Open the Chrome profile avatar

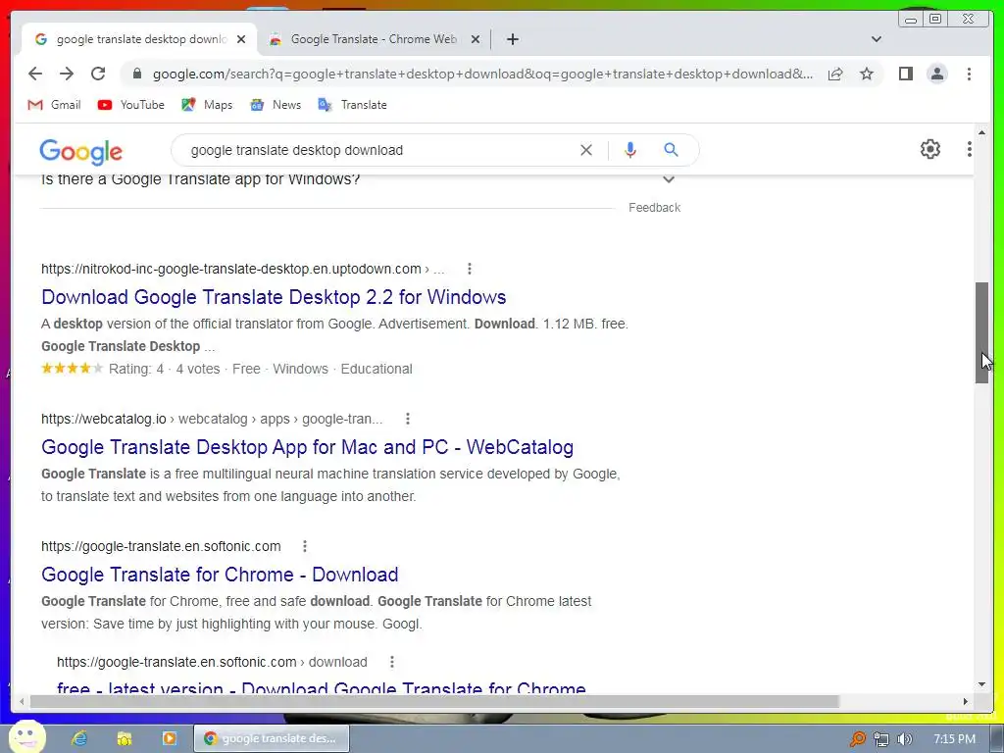coord(936,74)
